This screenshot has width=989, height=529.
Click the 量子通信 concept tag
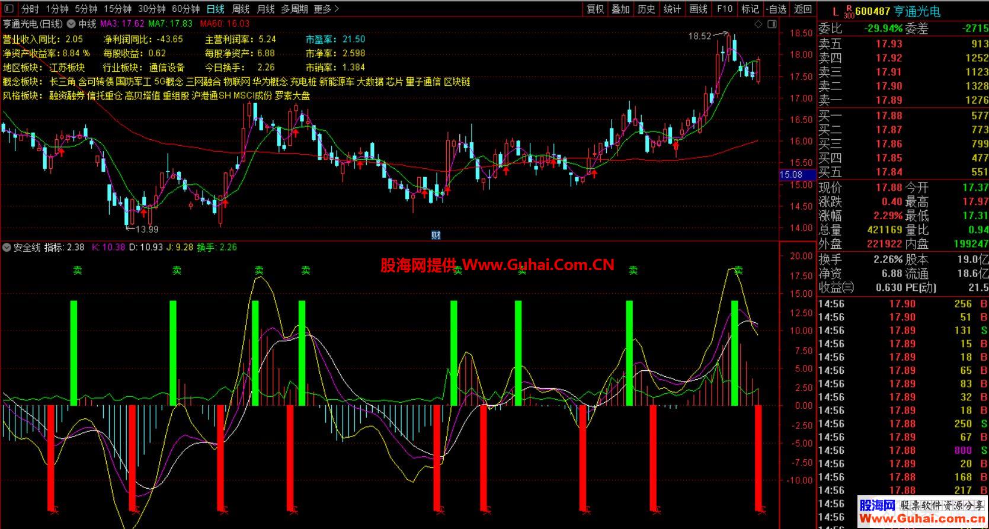coord(423,82)
